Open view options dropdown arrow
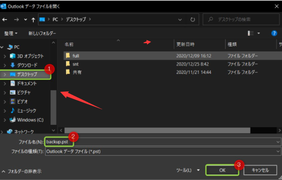 pos(259,33)
